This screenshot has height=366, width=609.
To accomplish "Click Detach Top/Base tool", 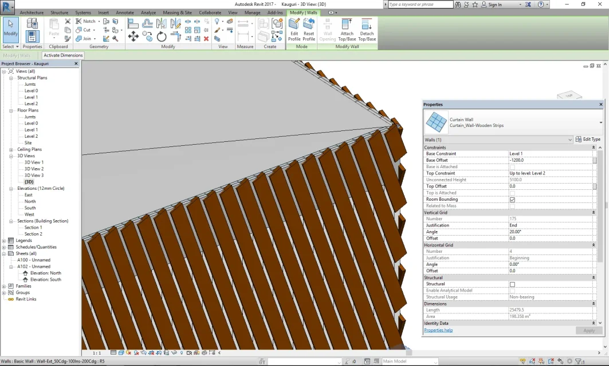I will 367,30.
